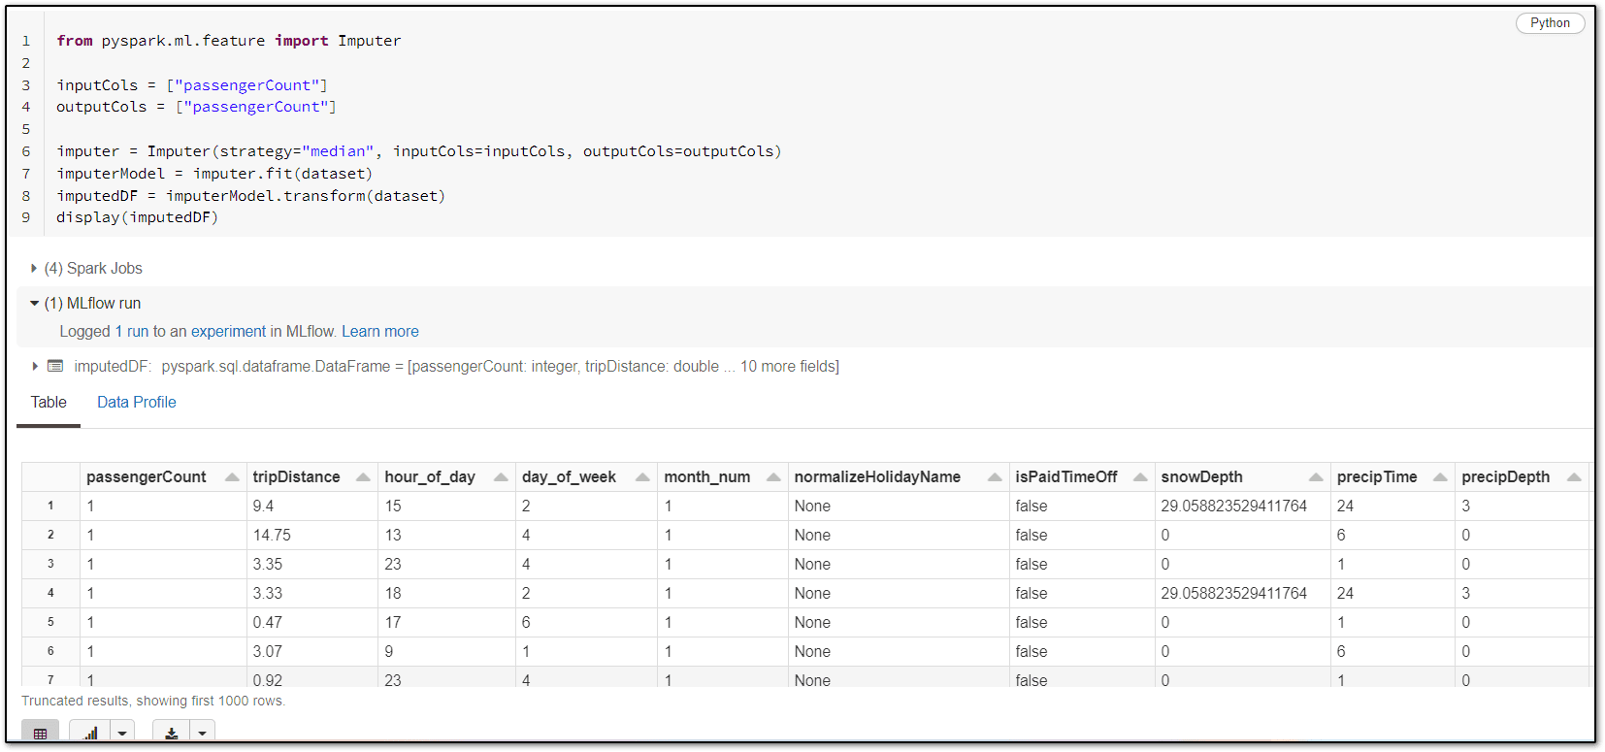Click row number 2 in table

pos(50,535)
